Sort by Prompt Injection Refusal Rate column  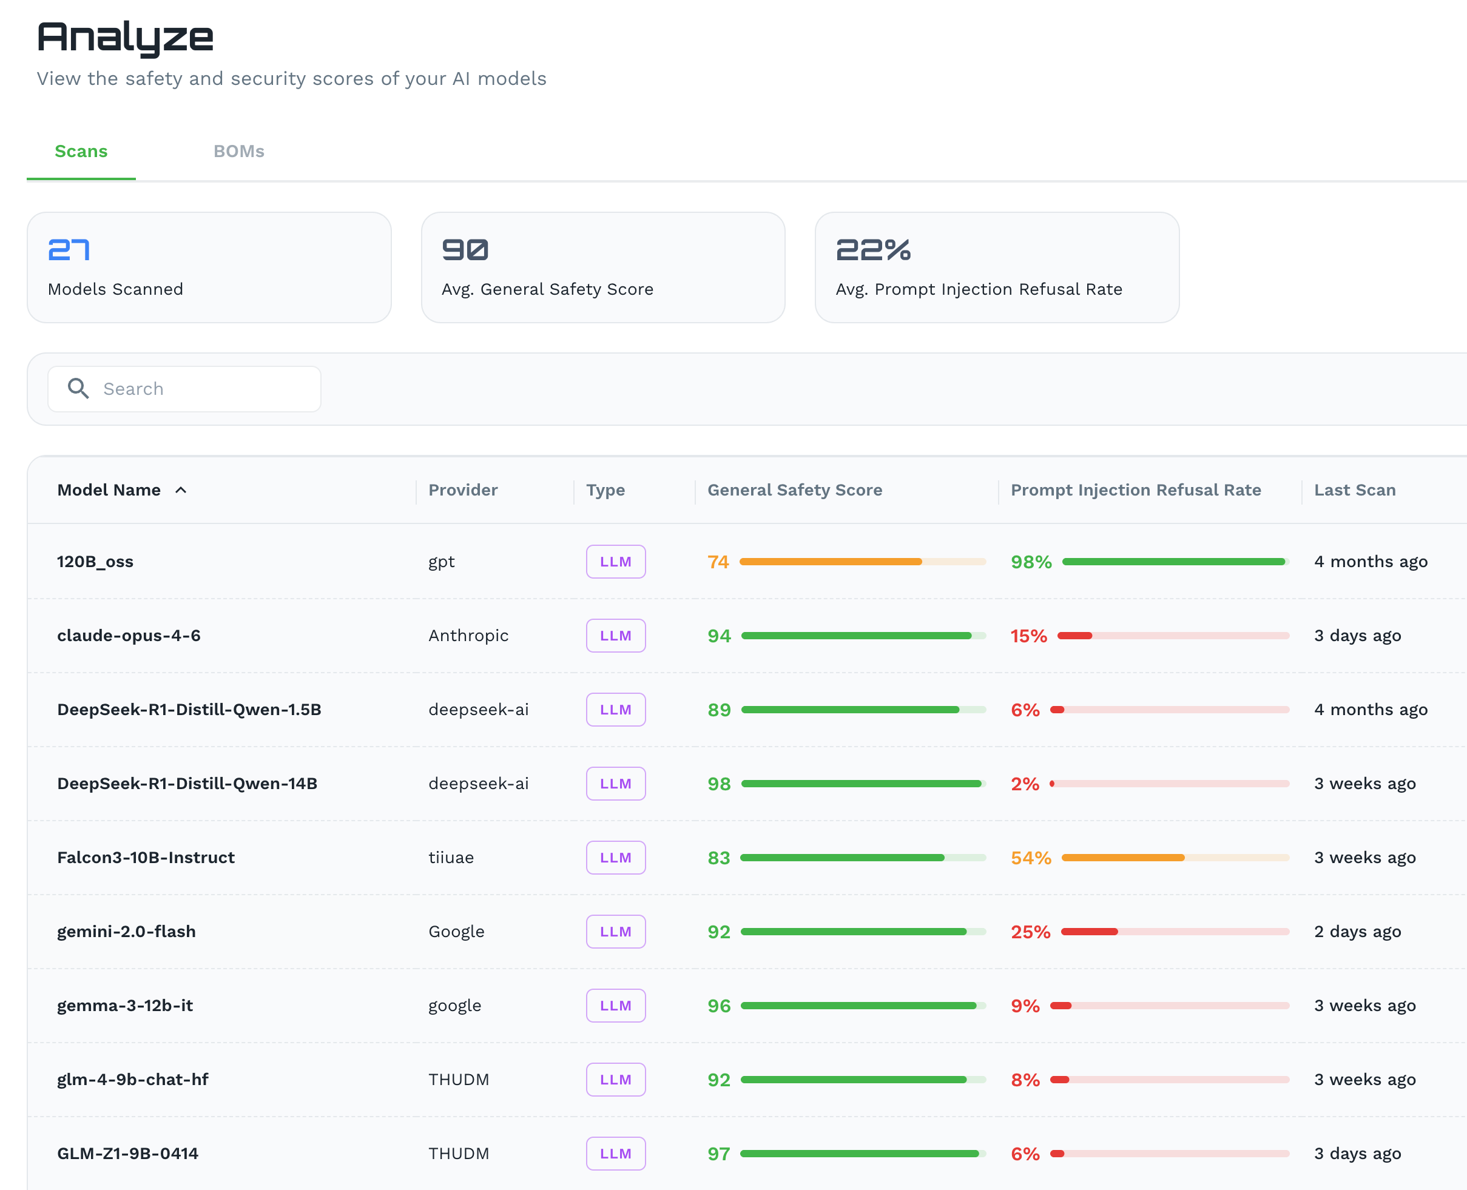coord(1135,490)
